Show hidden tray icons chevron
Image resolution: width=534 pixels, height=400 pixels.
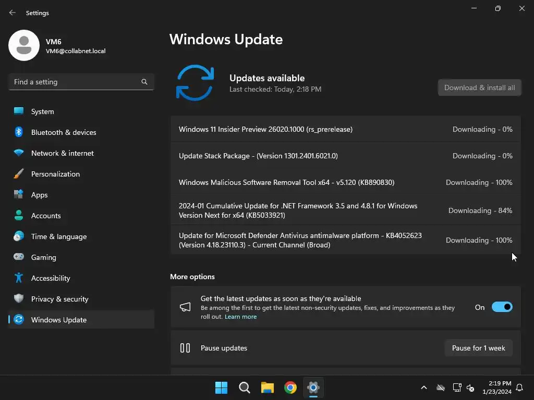click(424, 387)
